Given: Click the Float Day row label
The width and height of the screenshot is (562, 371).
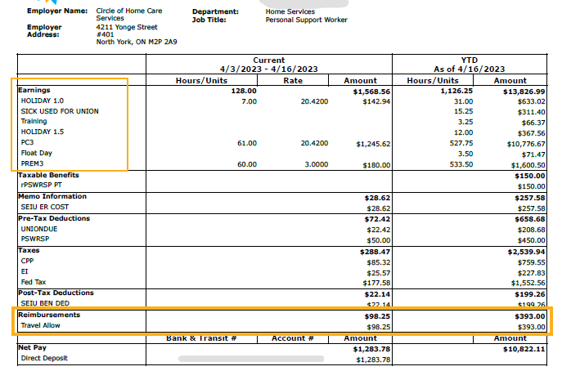Looking at the screenshot, I should (37, 153).
